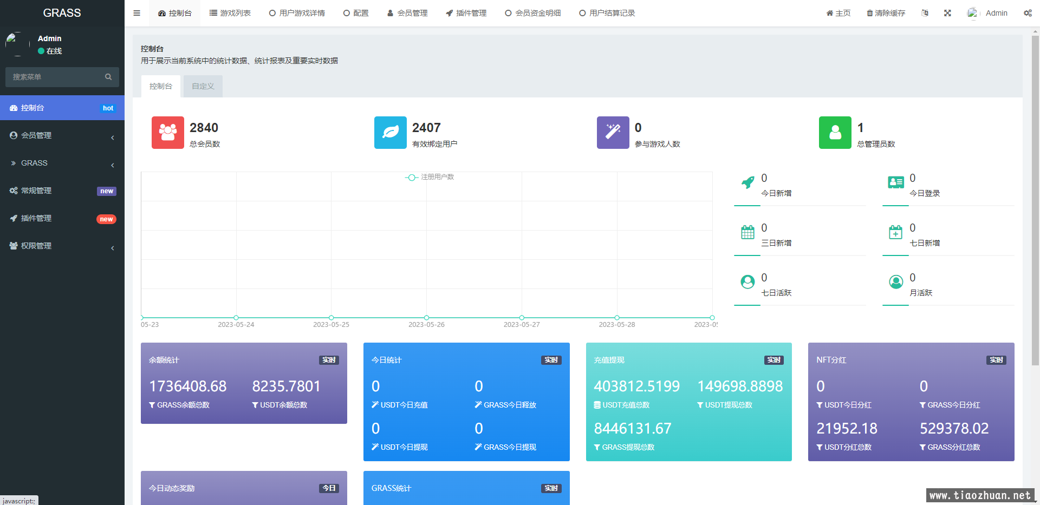Click the page vertical scrollbar
The height and width of the screenshot is (505, 1040).
pos(1035,200)
